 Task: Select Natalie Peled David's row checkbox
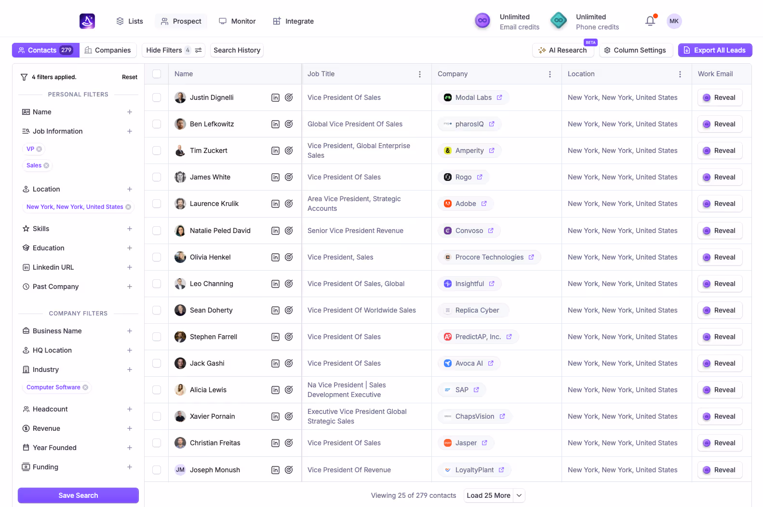[x=157, y=231]
